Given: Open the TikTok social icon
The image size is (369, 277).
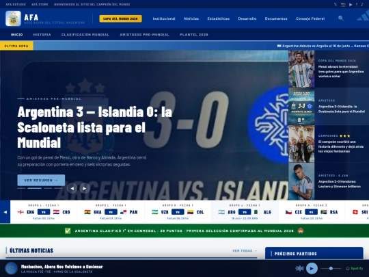Looking at the screenshot, I should pyautogui.click(x=362, y=5).
